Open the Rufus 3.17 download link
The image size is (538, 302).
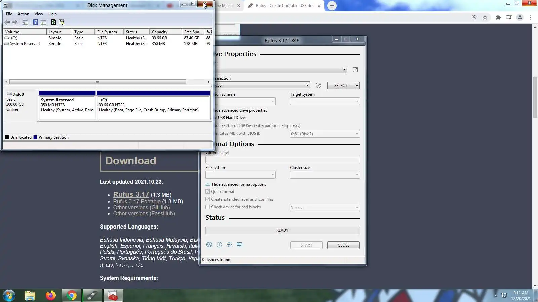coord(131,194)
